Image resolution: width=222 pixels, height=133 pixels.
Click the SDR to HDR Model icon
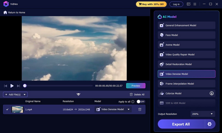pos(162,103)
